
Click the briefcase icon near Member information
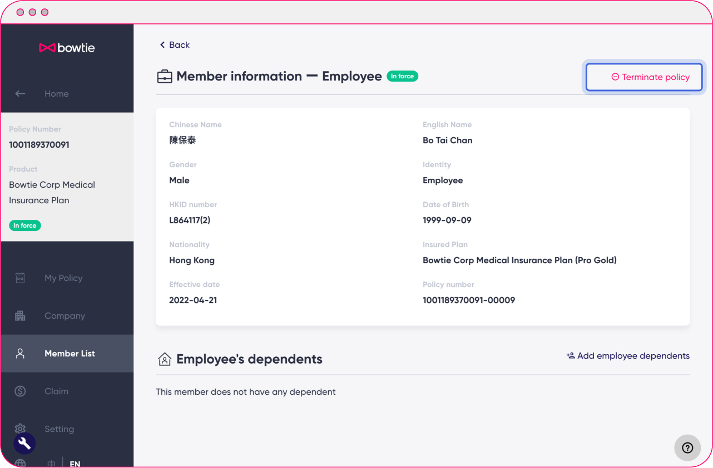point(165,77)
